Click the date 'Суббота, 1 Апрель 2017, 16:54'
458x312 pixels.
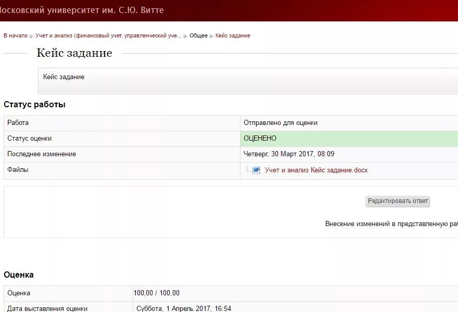tap(184, 308)
